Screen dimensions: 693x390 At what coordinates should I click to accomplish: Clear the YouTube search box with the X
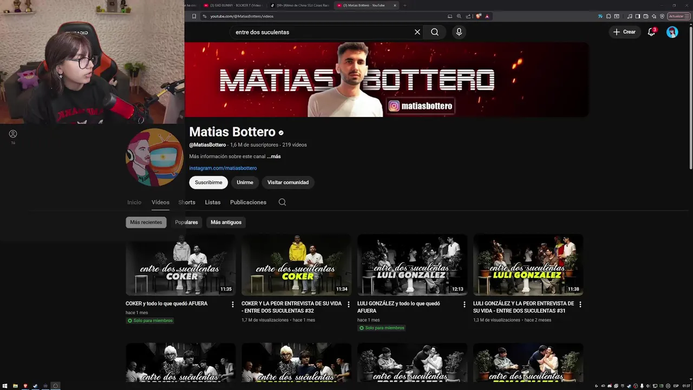click(x=417, y=32)
